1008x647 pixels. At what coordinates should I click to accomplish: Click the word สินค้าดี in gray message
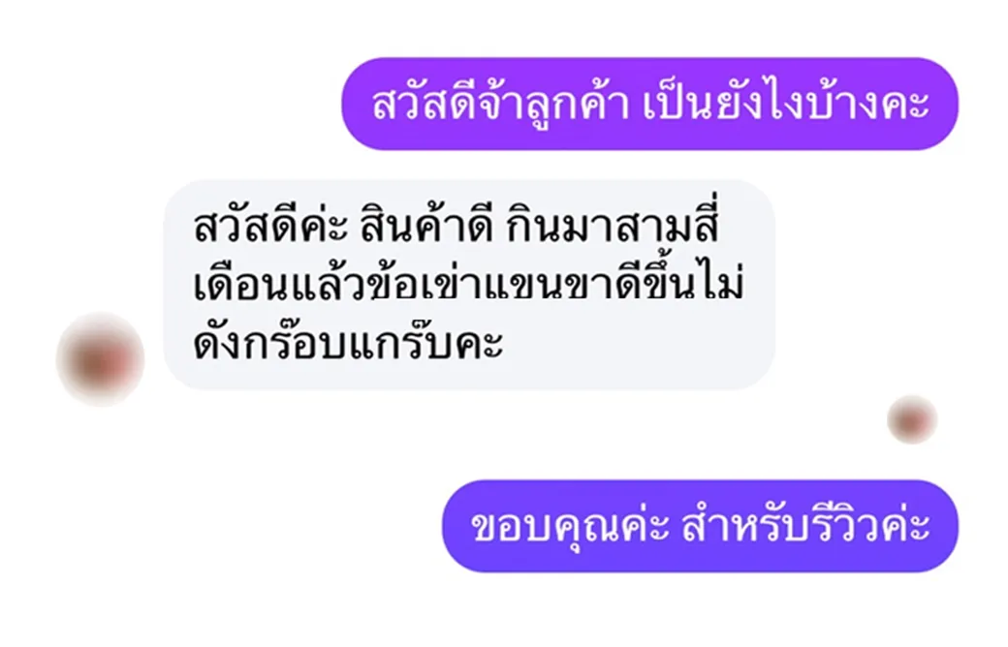426,227
